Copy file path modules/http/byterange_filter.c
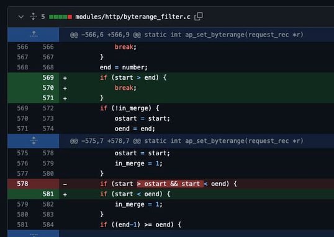 [199, 17]
